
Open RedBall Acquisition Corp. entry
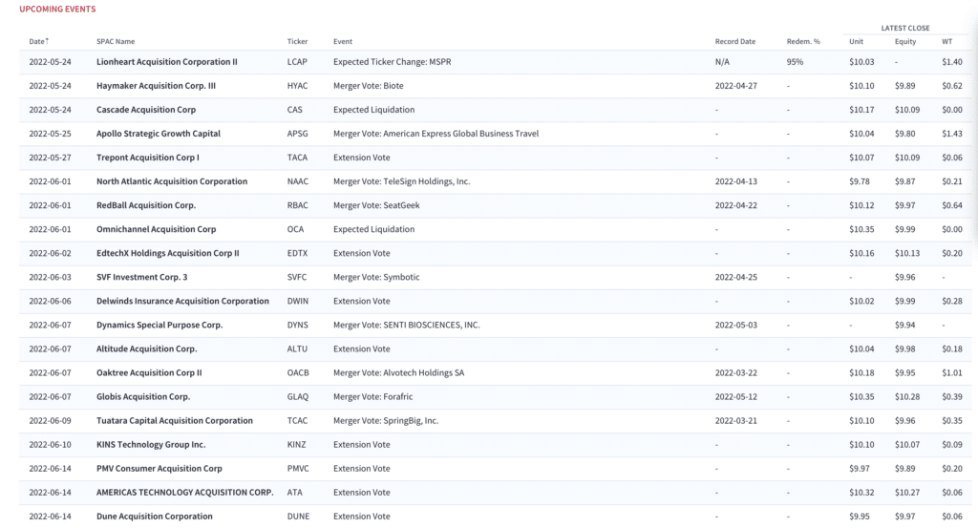coord(146,205)
